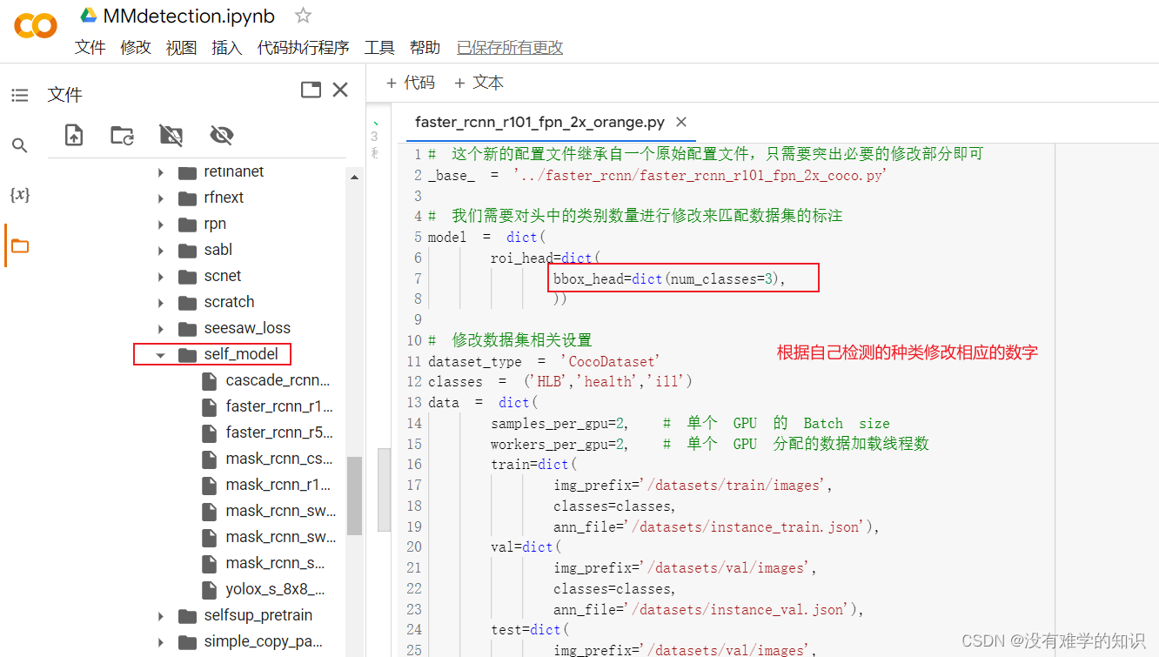
Task: Click the _base_ config path line
Action: (x=657, y=175)
